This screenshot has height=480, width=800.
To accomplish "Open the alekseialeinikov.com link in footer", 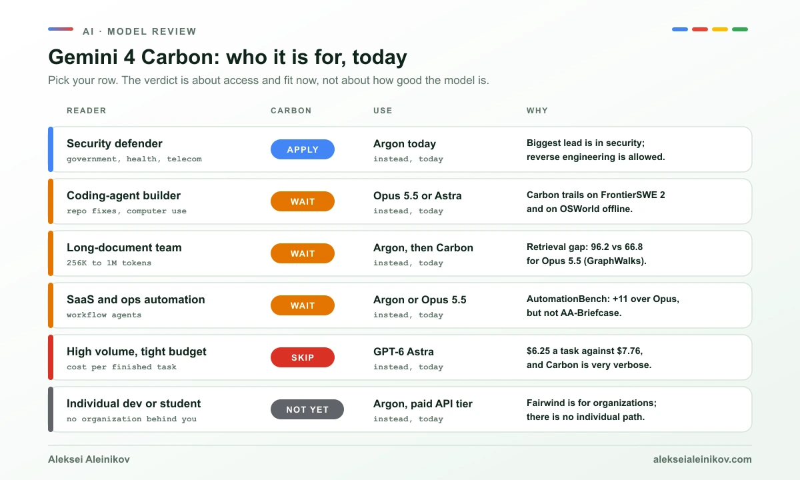I will [703, 459].
